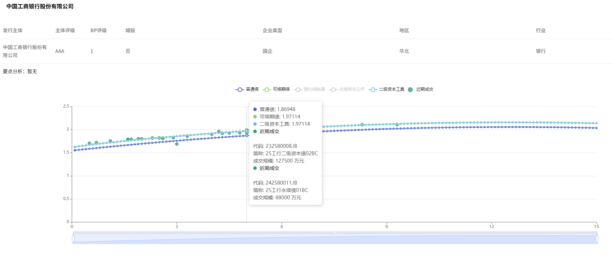Click tooltip name 25工行永续债01BC
The width and height of the screenshot is (613, 262).
point(280,190)
